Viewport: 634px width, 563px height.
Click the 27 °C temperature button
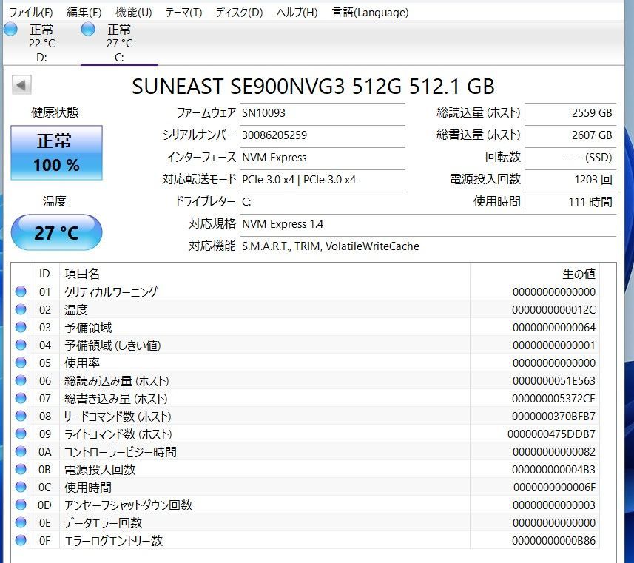[56, 232]
